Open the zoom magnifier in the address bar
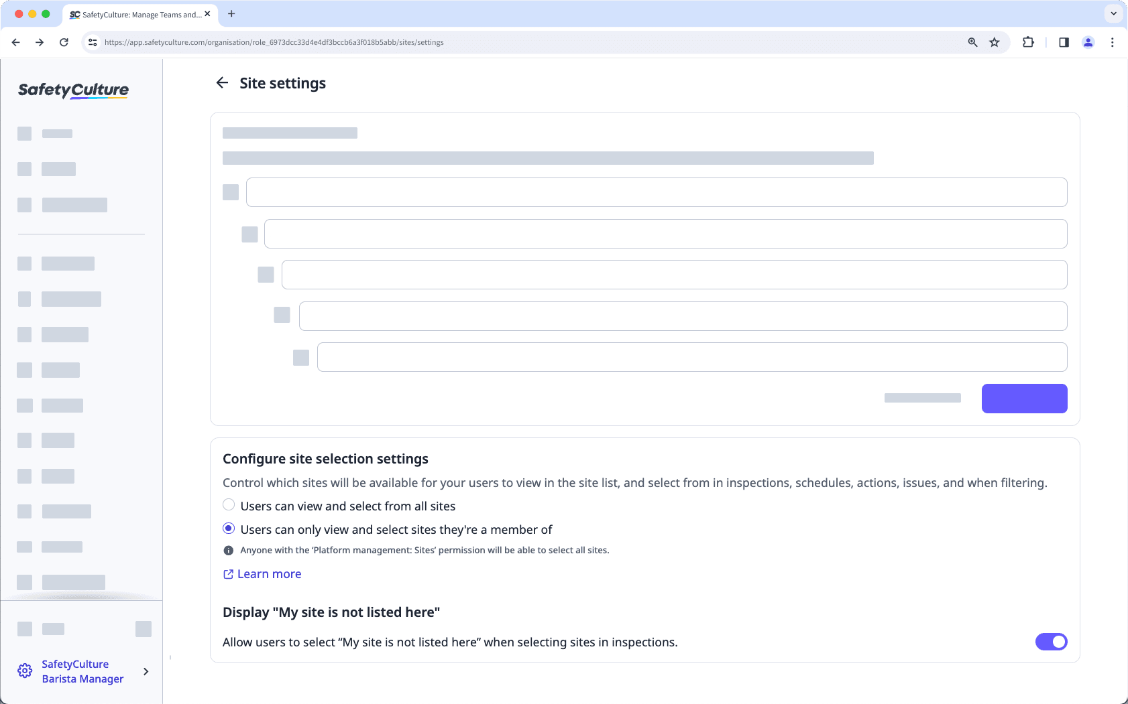 (972, 42)
